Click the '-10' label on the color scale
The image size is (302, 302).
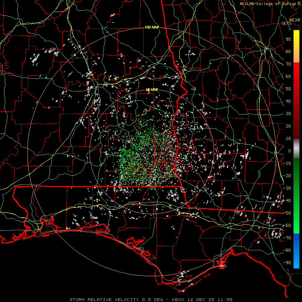[287, 163]
